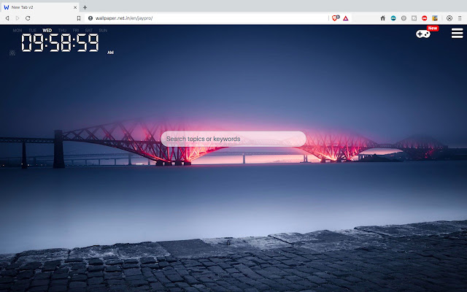Open a new browser tab

click(x=85, y=7)
